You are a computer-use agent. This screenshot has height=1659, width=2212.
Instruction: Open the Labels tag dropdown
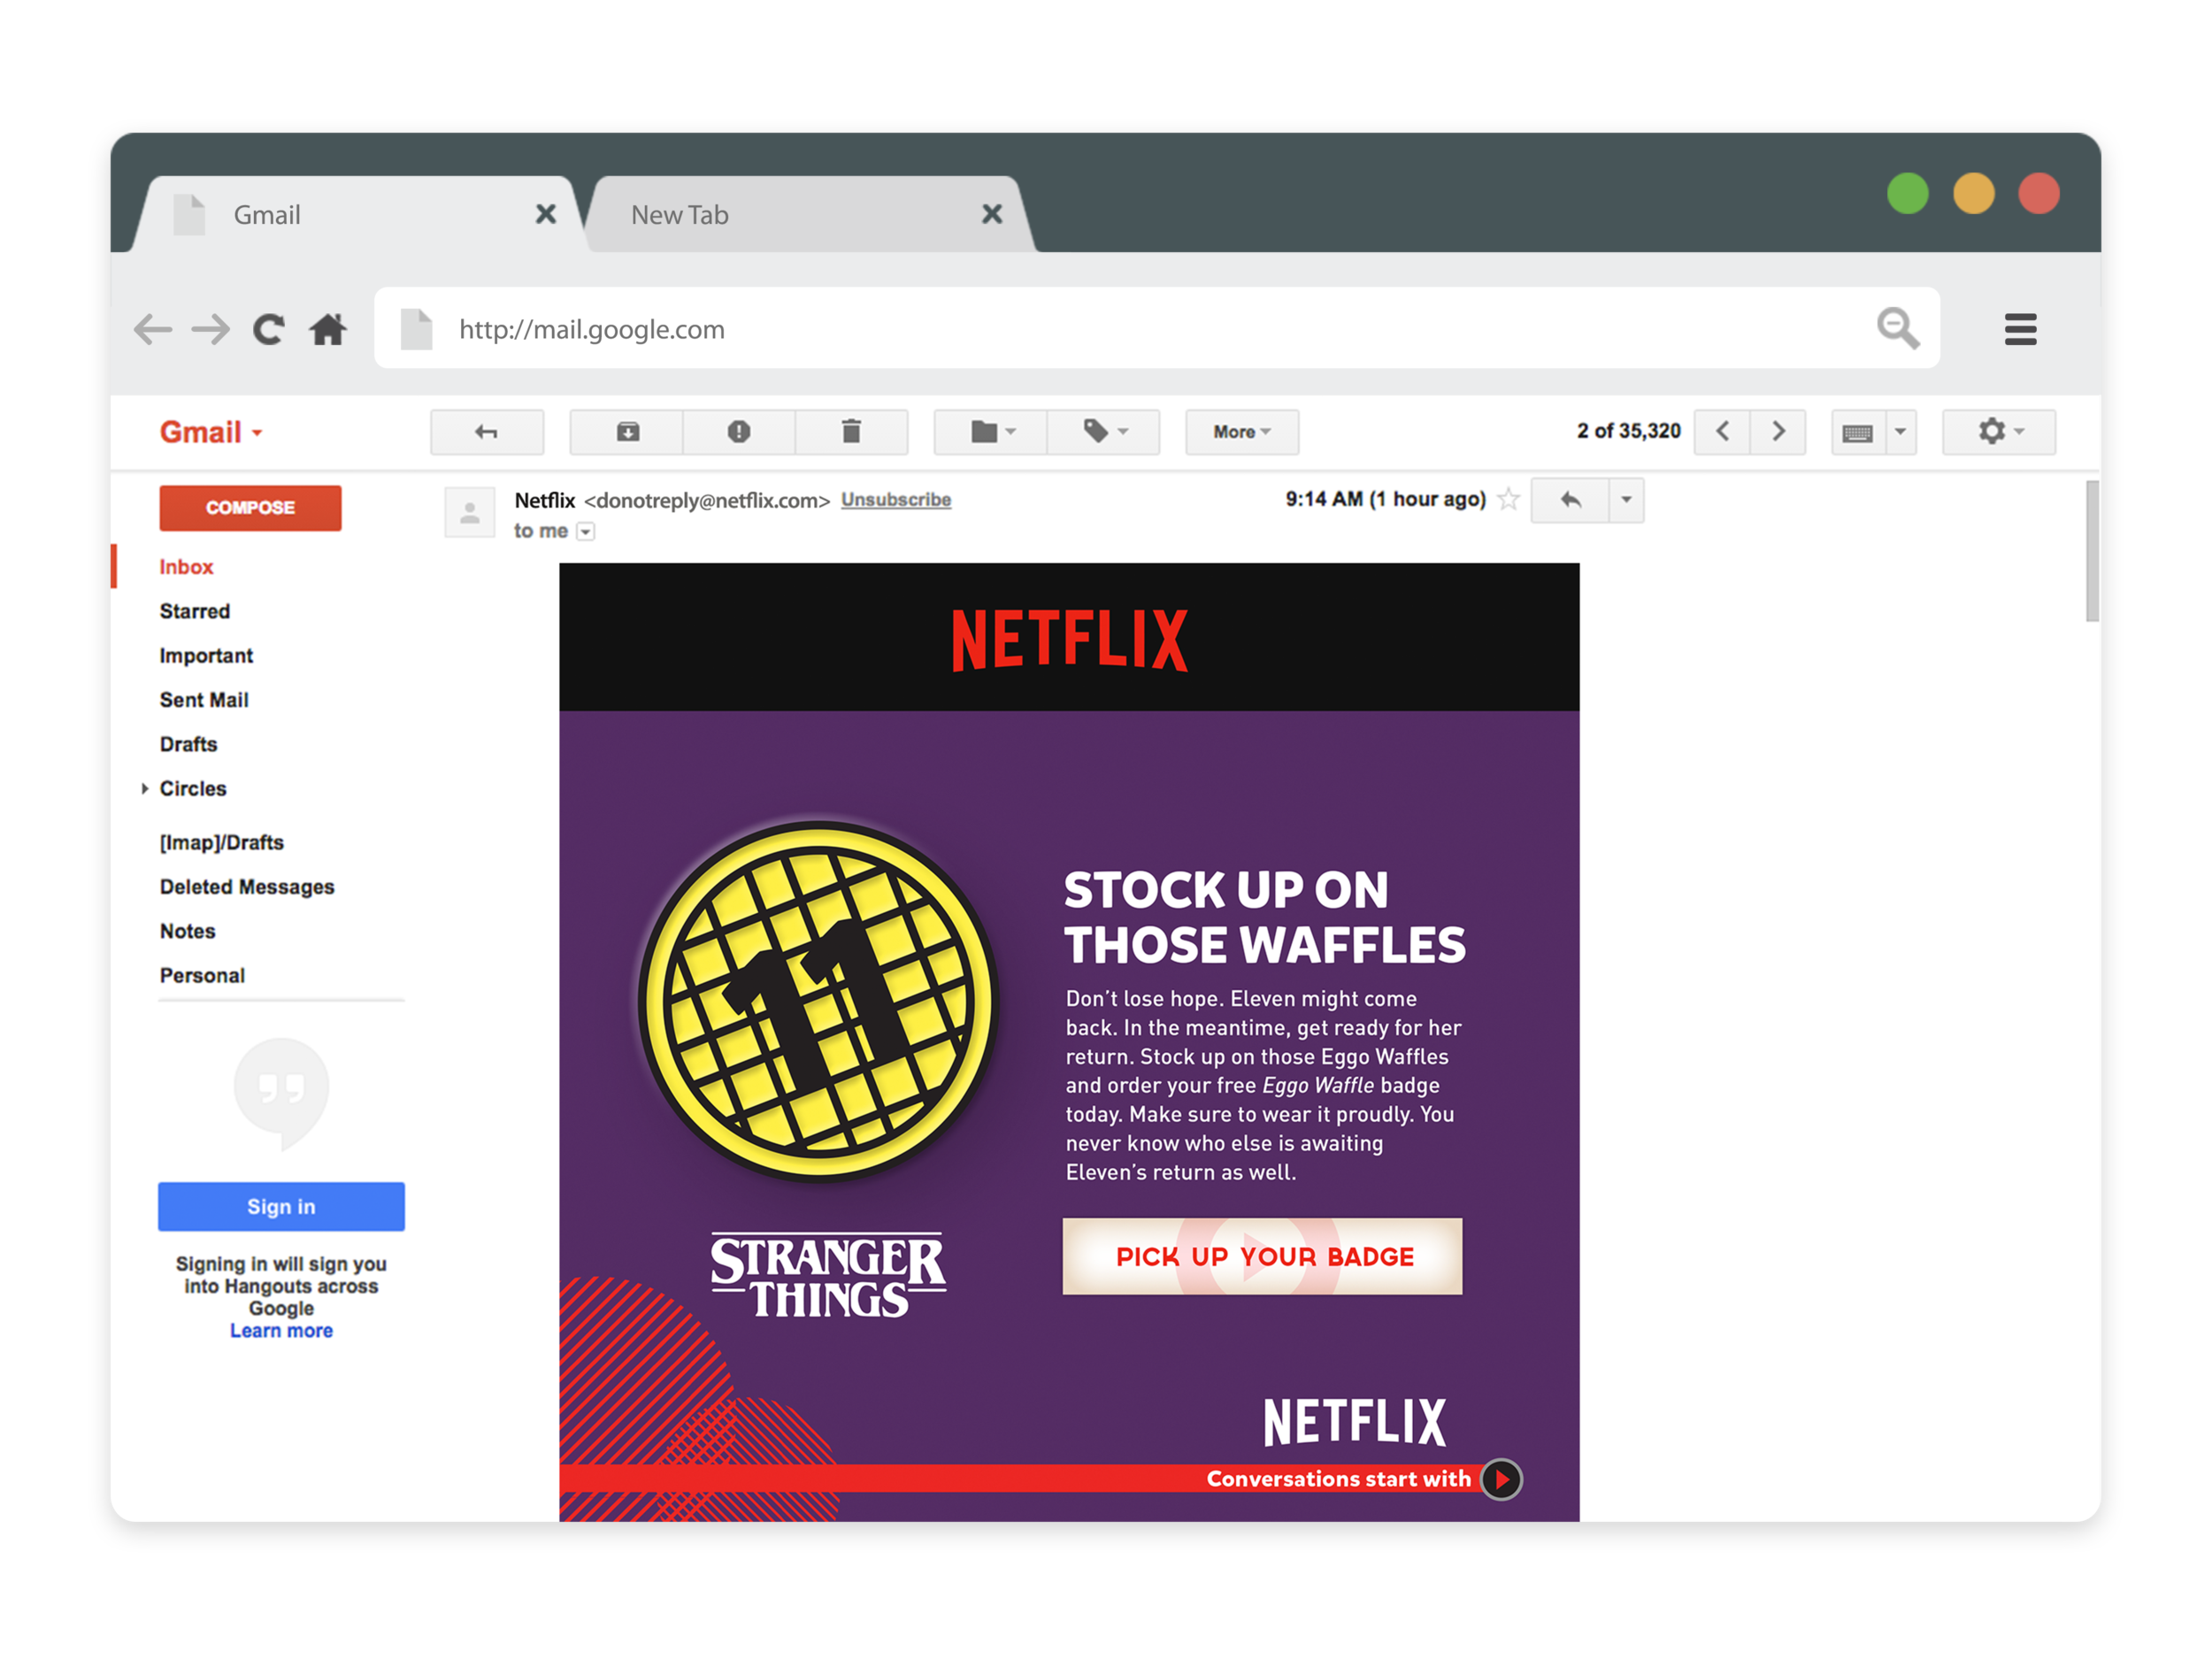[1104, 432]
